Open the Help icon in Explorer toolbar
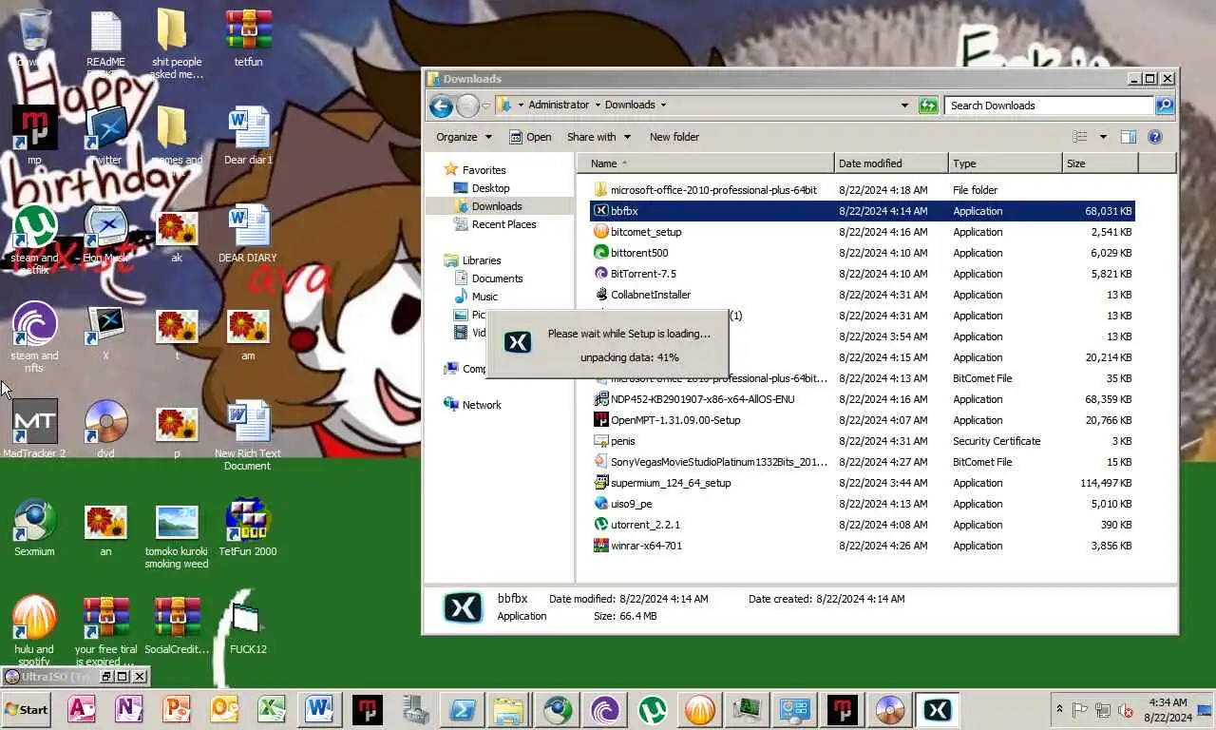Viewport: 1216px width, 730px height. (x=1155, y=137)
